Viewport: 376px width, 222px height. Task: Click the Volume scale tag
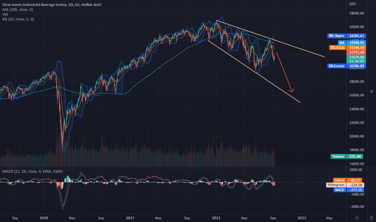338,157
